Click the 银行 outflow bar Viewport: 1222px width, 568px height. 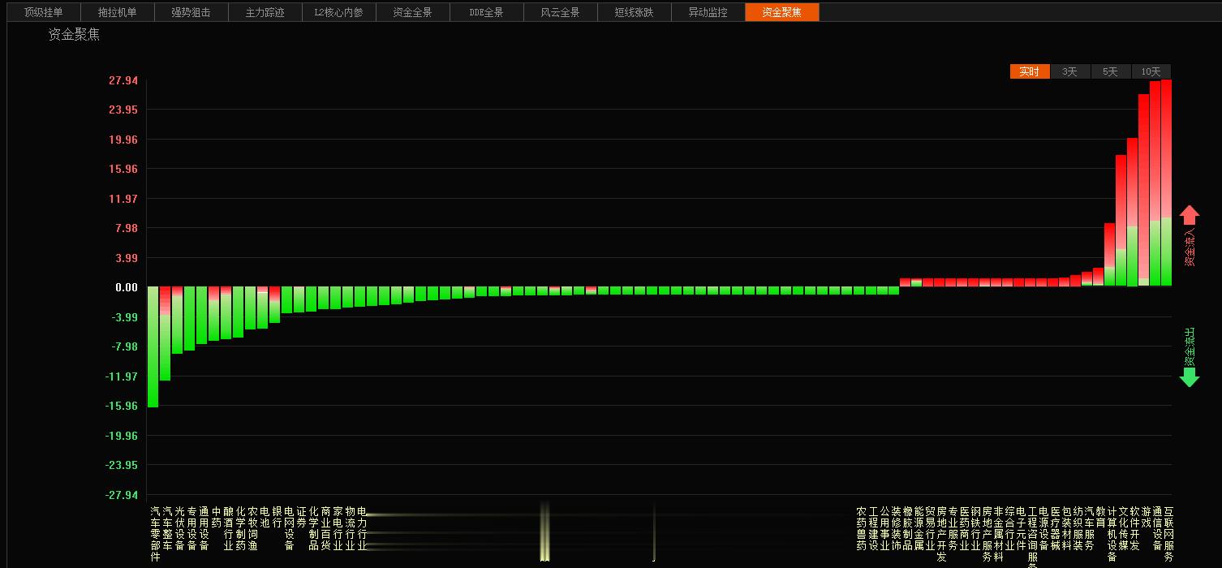pyautogui.click(x=275, y=305)
